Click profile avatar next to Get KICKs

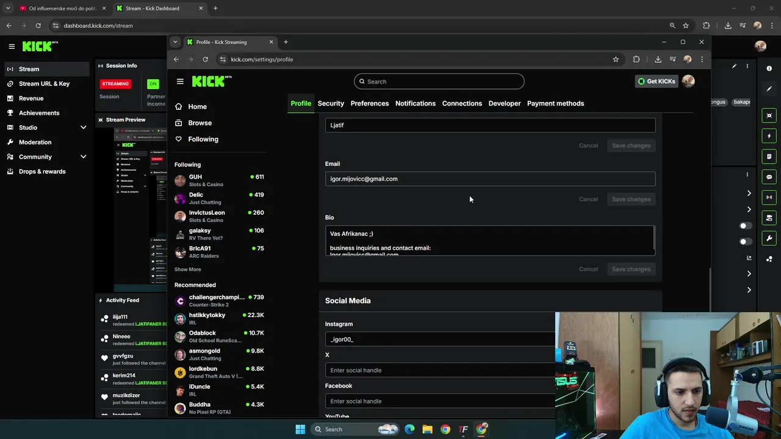(x=688, y=81)
